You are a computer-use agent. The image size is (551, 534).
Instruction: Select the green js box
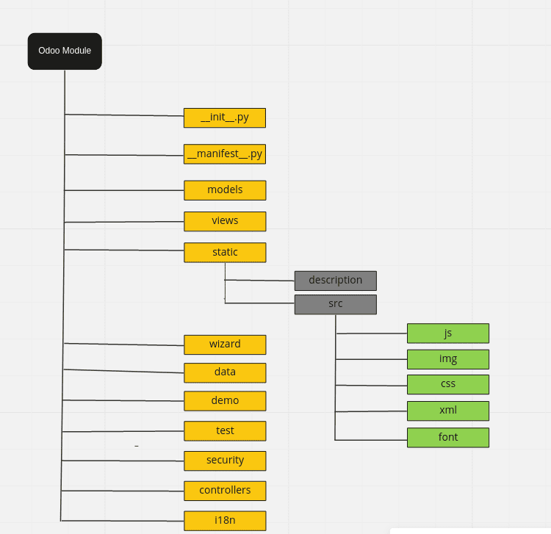pyautogui.click(x=448, y=333)
